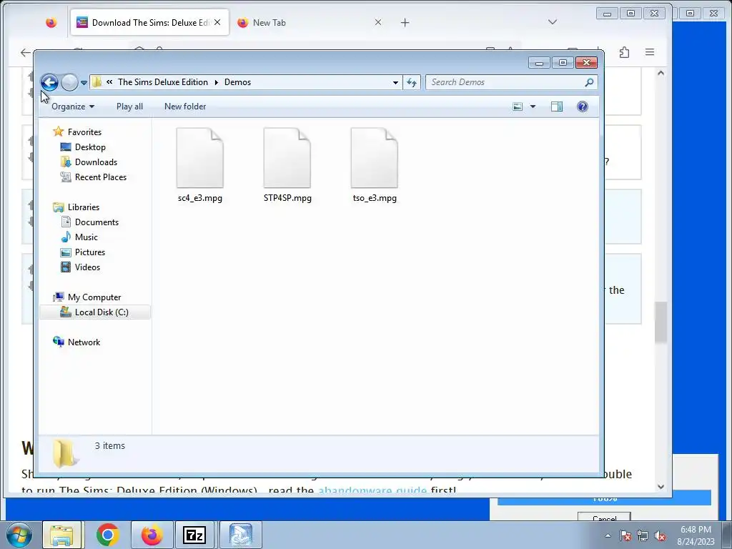Open the Organize menu
Image resolution: width=732 pixels, height=549 pixels.
click(73, 107)
